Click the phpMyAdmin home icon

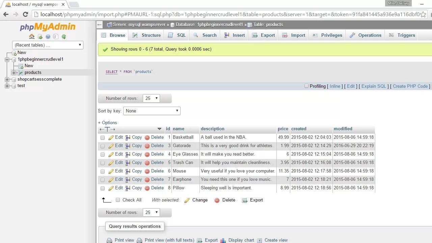[x=32, y=36]
